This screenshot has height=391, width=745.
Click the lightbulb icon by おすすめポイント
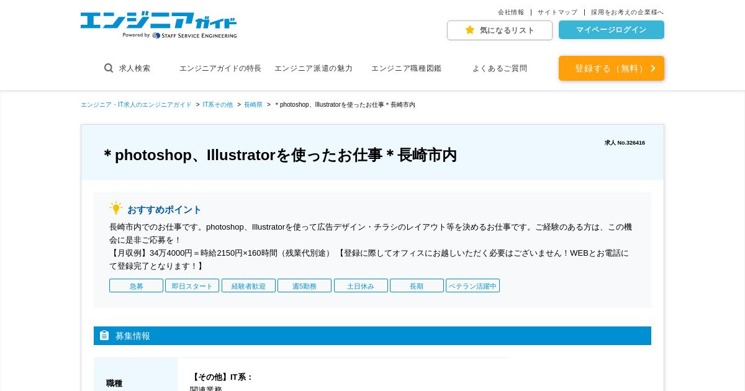pos(116,209)
